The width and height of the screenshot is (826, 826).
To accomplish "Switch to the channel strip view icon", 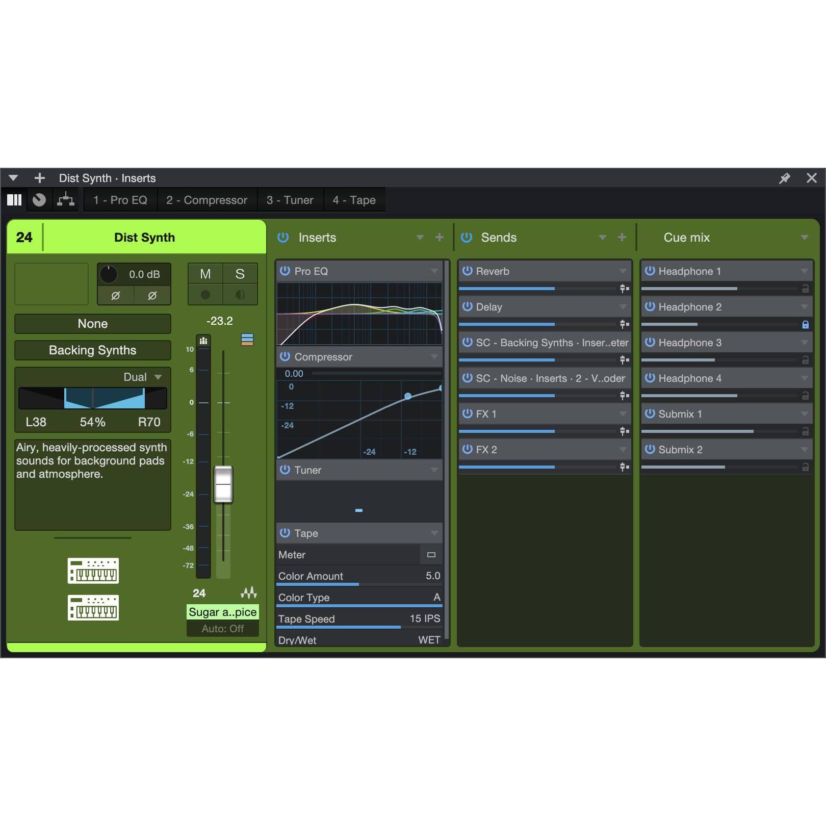I will pyautogui.click(x=14, y=199).
